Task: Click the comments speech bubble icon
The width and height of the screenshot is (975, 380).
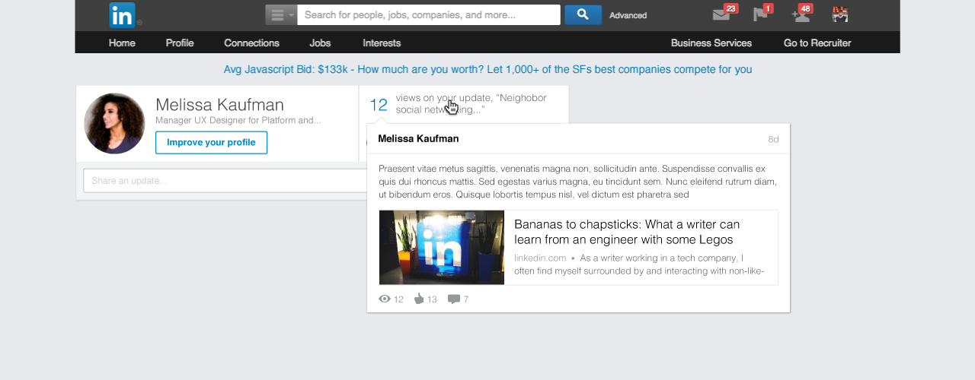Action: tap(454, 299)
